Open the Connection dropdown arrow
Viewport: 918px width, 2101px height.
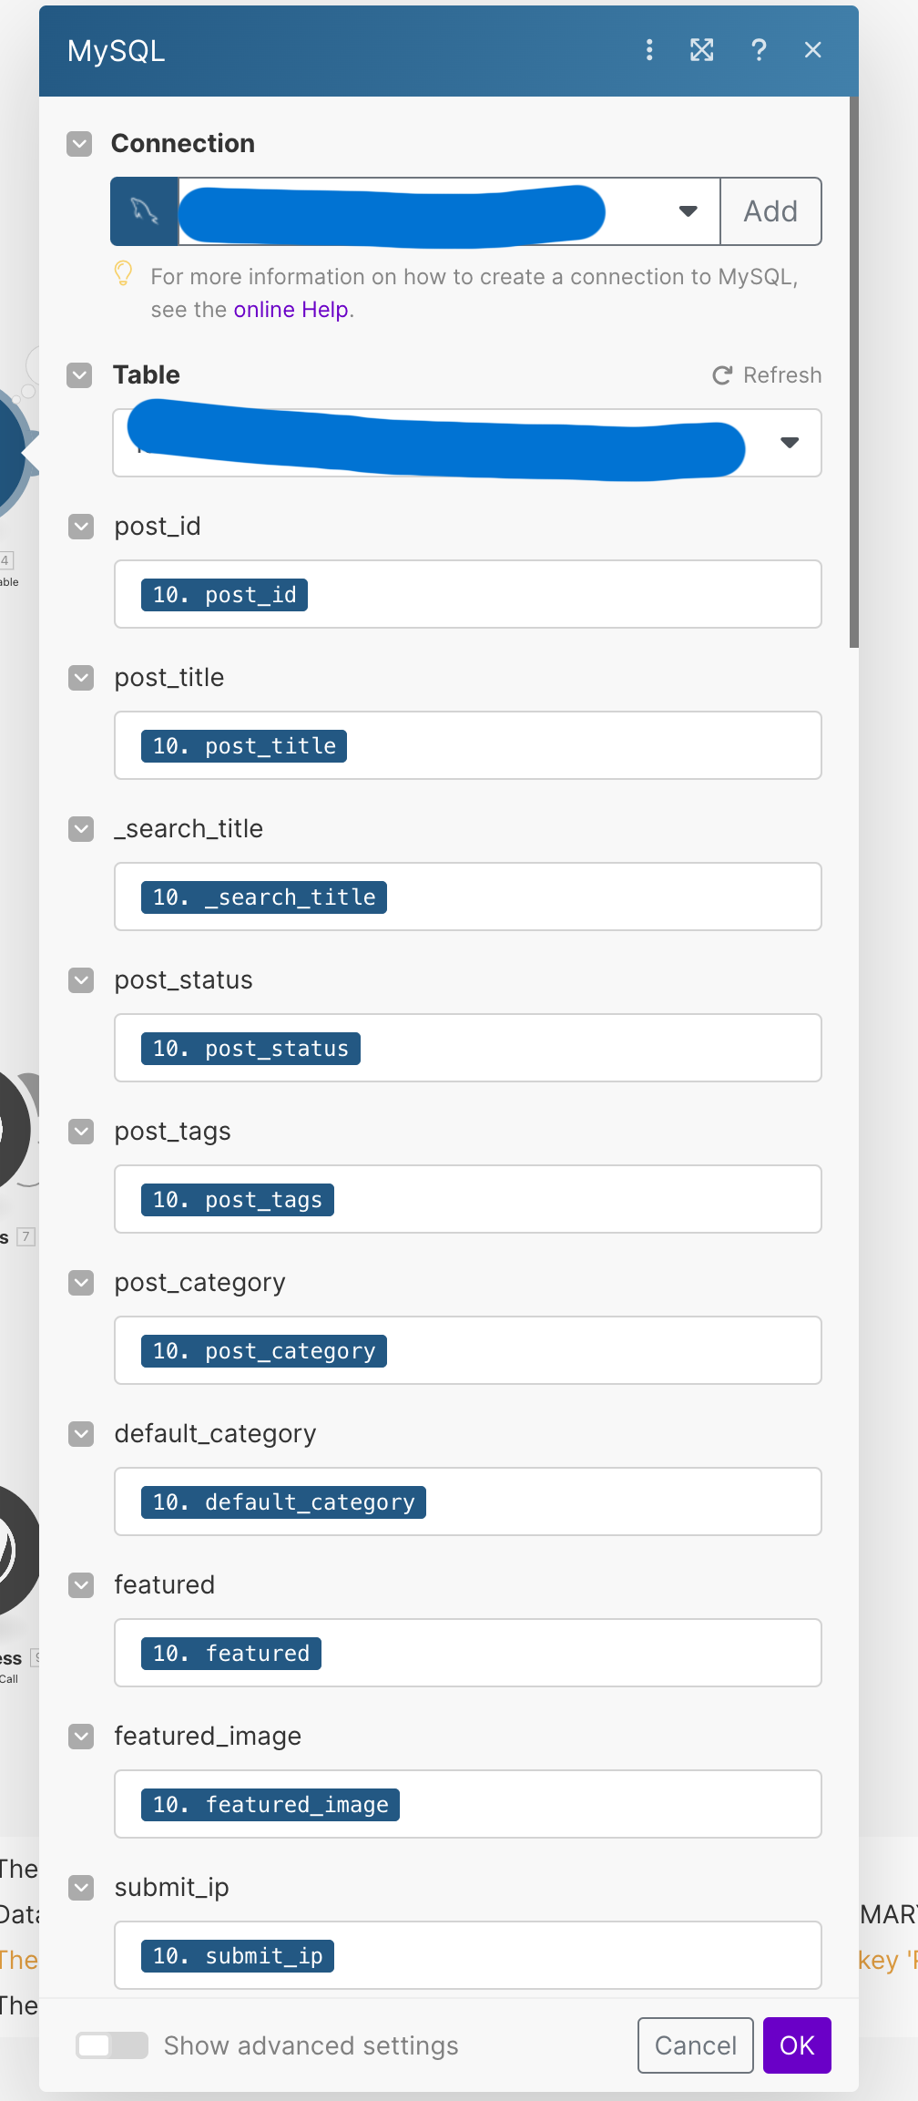click(688, 211)
